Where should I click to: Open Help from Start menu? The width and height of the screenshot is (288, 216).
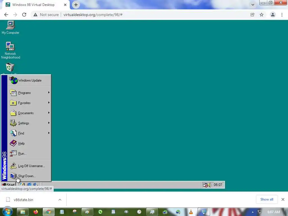29,143
